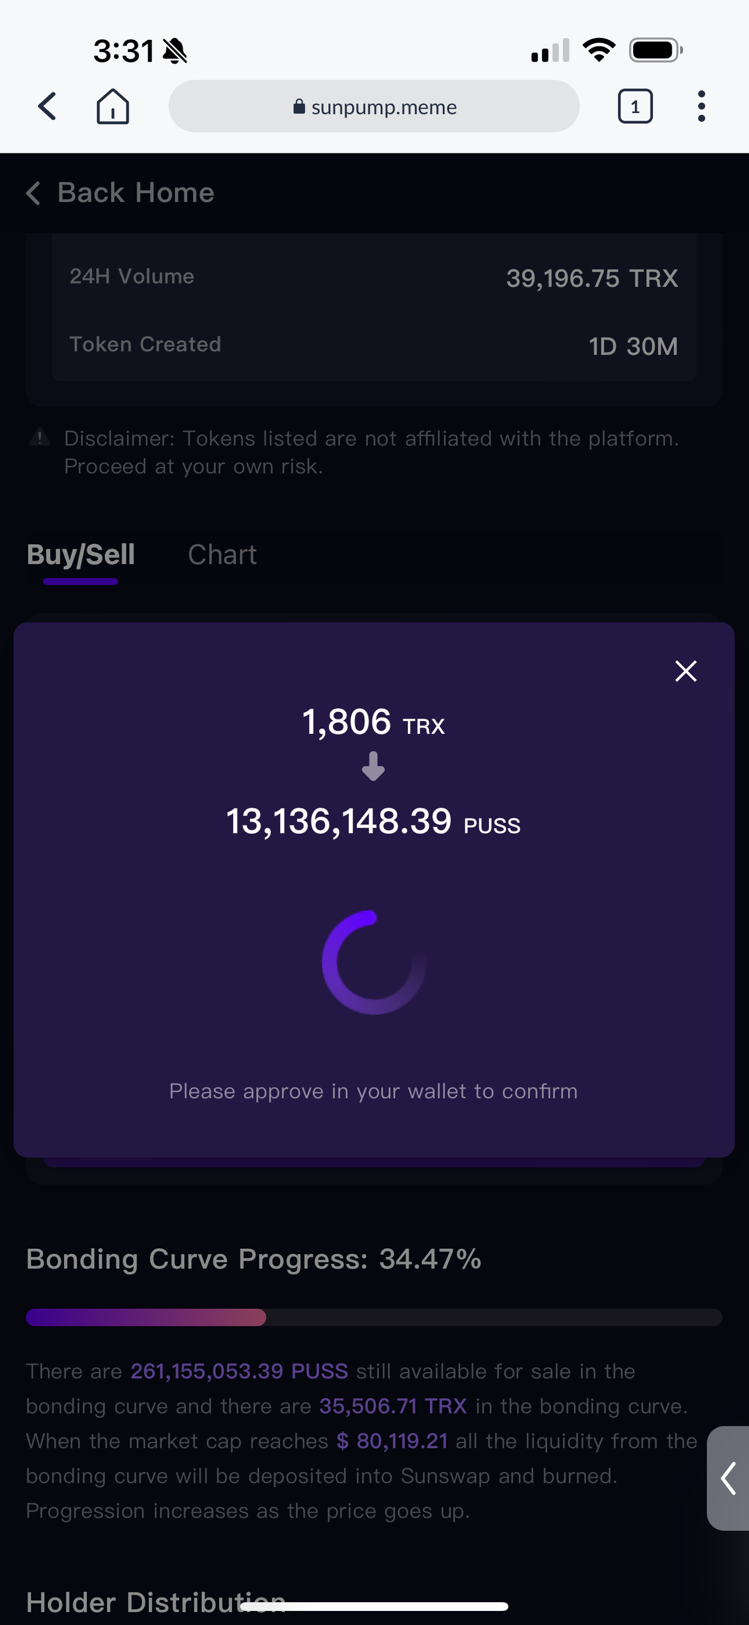Click the 261,155,053.39 PUSS highlighted amount
The height and width of the screenshot is (1625, 749).
[x=239, y=1371]
